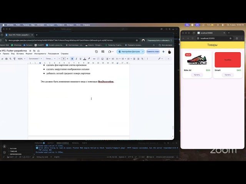Click 'Перезапустить и обновить' Chrome button
The width and height of the screenshot is (246, 184).
[x=158, y=40]
